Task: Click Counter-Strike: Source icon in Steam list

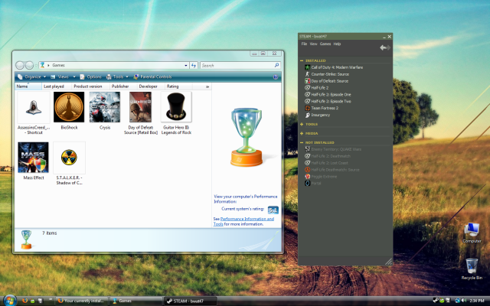Action: 308,74
